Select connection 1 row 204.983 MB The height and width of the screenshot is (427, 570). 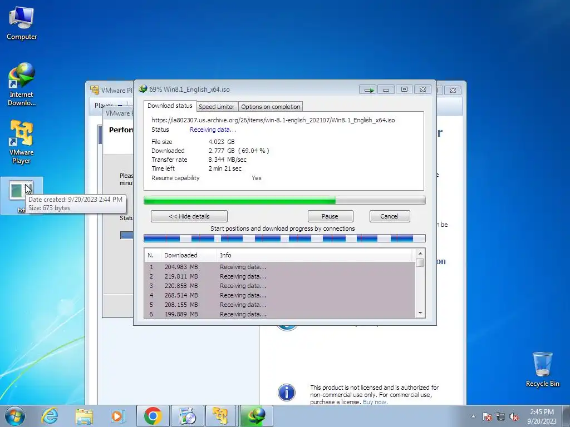coord(279,267)
